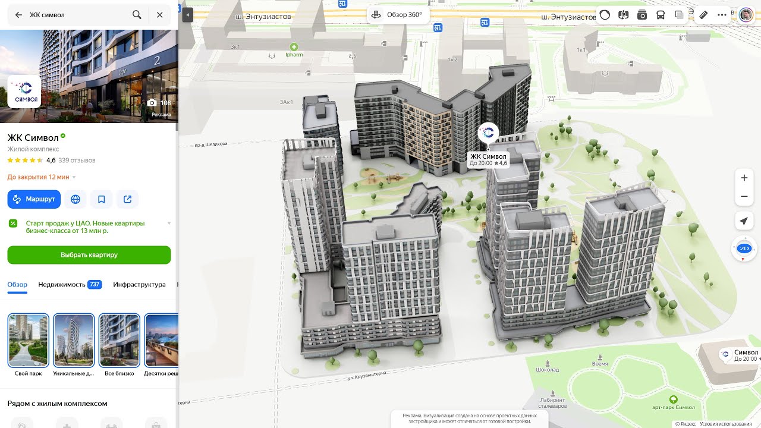Toggle the photos camera layer icon

click(642, 15)
